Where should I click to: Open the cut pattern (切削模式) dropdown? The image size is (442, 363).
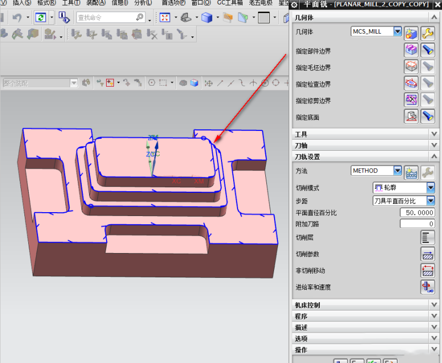pyautogui.click(x=430, y=188)
